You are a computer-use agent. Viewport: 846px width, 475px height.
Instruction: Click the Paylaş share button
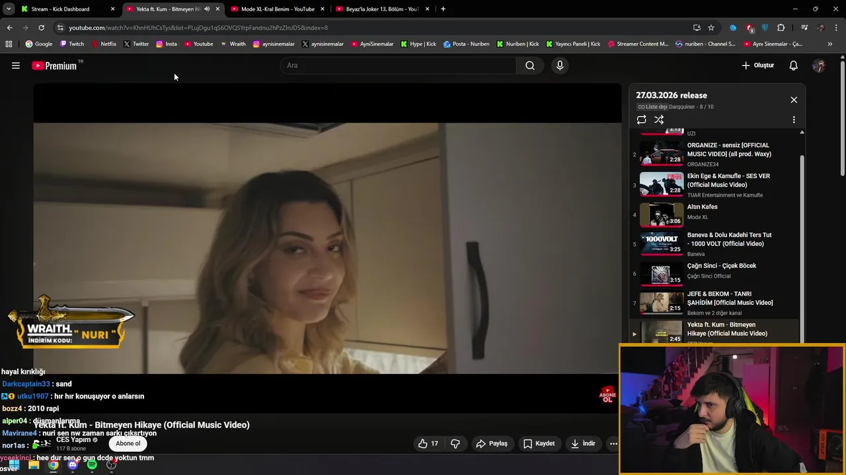coord(492,443)
